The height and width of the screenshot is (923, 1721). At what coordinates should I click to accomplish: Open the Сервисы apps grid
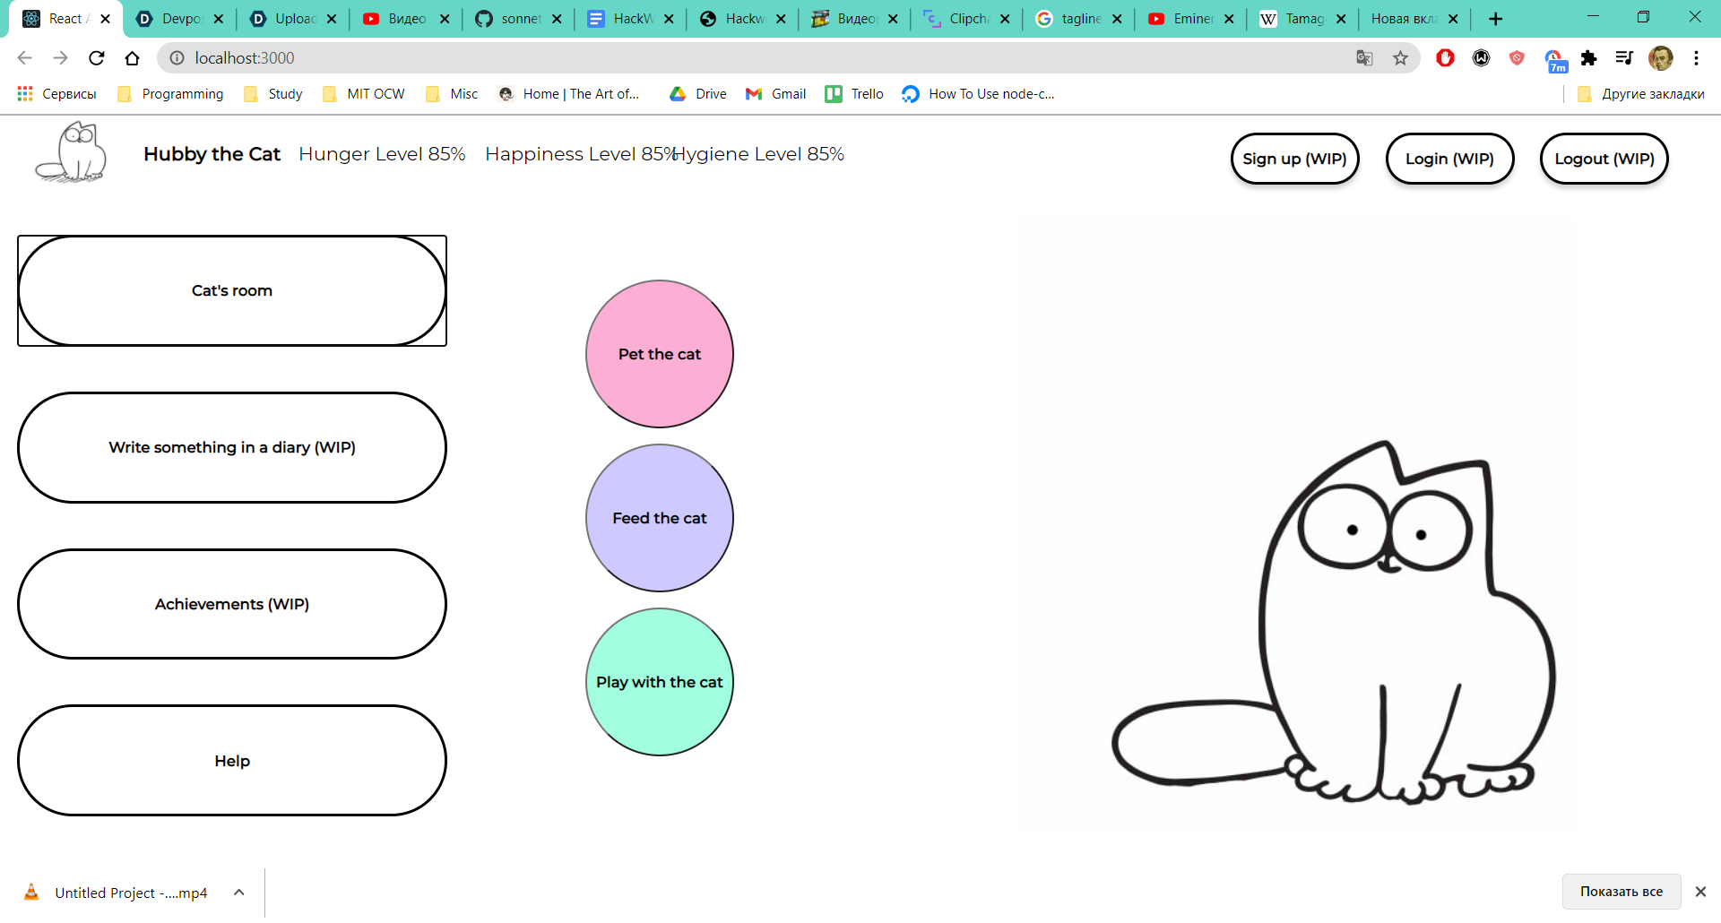pos(56,94)
